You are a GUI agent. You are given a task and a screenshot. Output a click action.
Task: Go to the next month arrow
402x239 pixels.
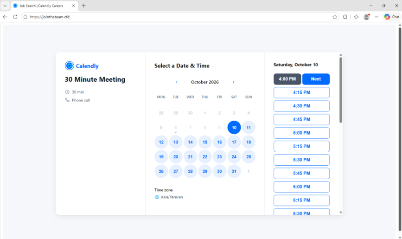tap(233, 82)
